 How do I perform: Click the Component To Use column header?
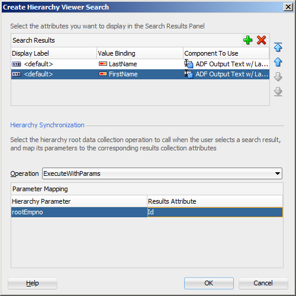pos(226,53)
